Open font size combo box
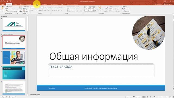Screen dimensions: 174x98 (x=41, y=7)
